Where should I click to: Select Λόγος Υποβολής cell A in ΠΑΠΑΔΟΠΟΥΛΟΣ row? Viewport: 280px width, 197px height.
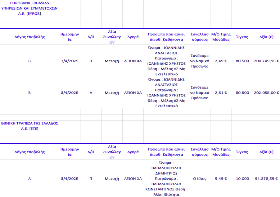(29, 179)
